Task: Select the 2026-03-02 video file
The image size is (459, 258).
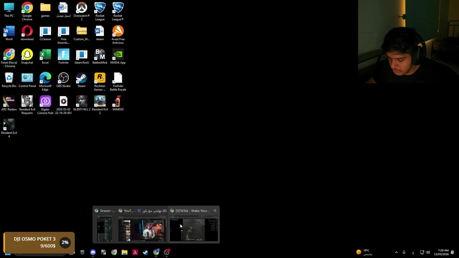Action: 63,105
